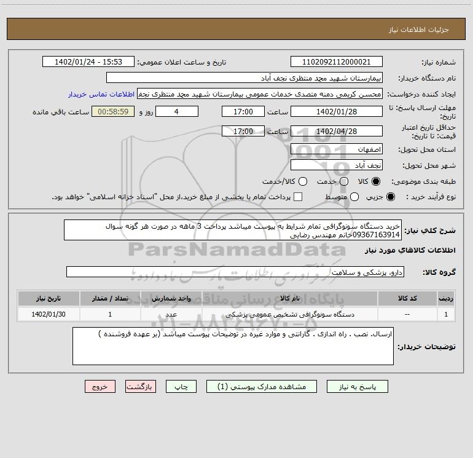Click the response deadline date 1402/01/28
The height and width of the screenshot is (458, 473).
[x=337, y=111]
